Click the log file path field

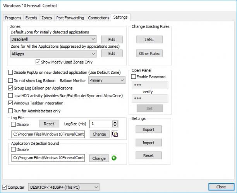48,134
